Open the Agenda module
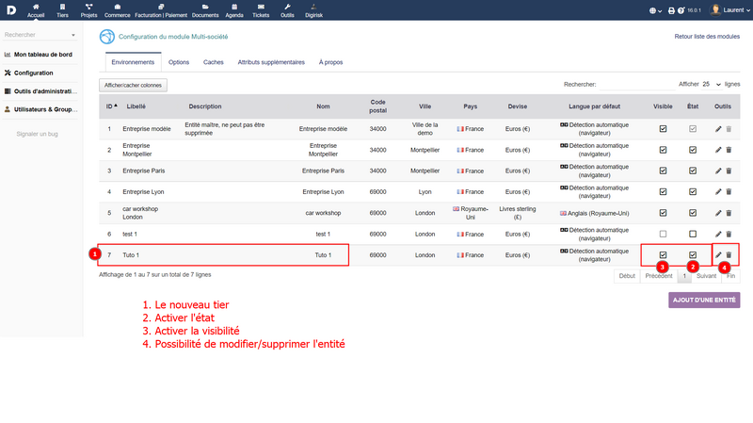Screen dimensions: 753x423 234,10
